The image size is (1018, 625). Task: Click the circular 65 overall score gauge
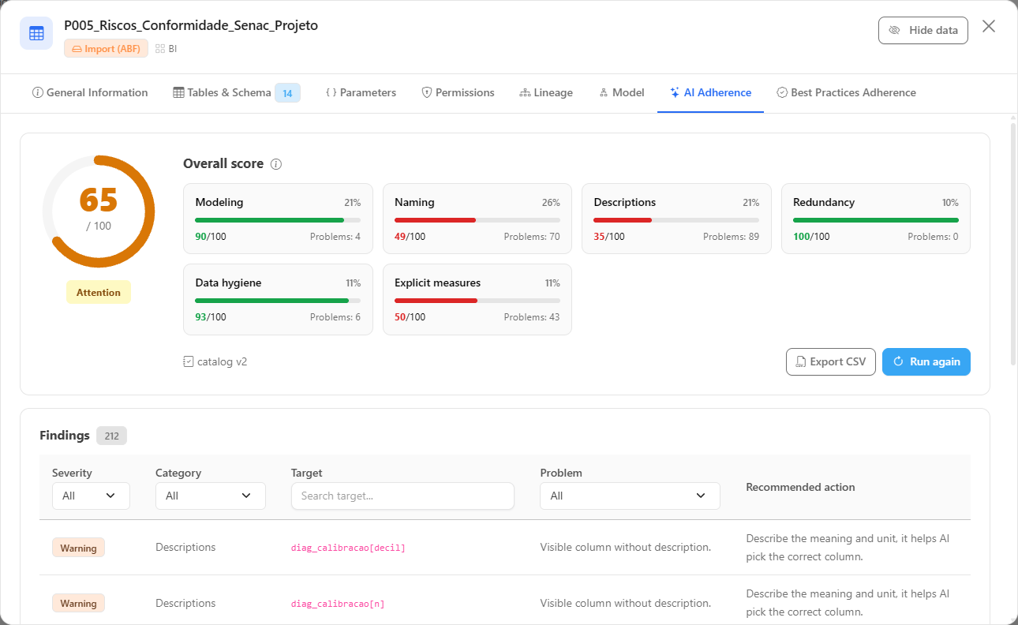click(99, 211)
